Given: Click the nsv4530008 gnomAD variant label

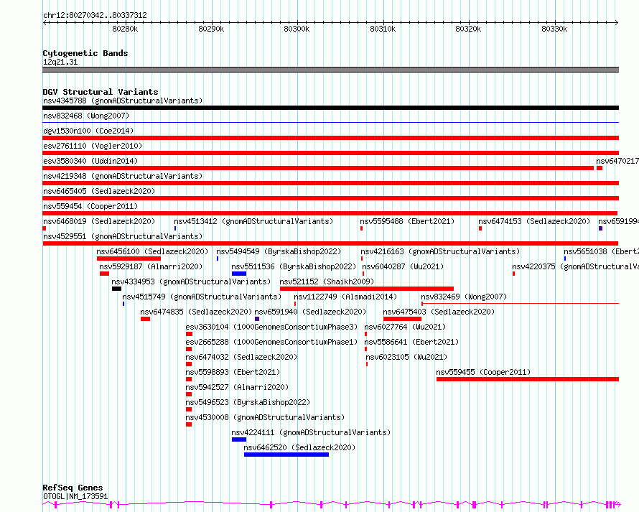Looking at the screenshot, I should coord(265,417).
